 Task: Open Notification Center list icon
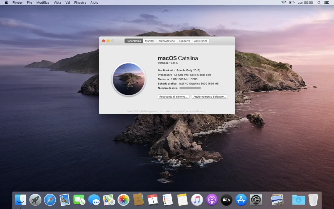click(x=326, y=3)
